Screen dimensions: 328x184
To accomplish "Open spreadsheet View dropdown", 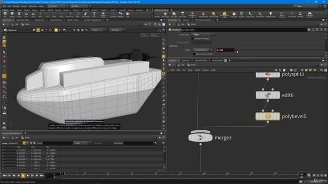I will (81, 143).
